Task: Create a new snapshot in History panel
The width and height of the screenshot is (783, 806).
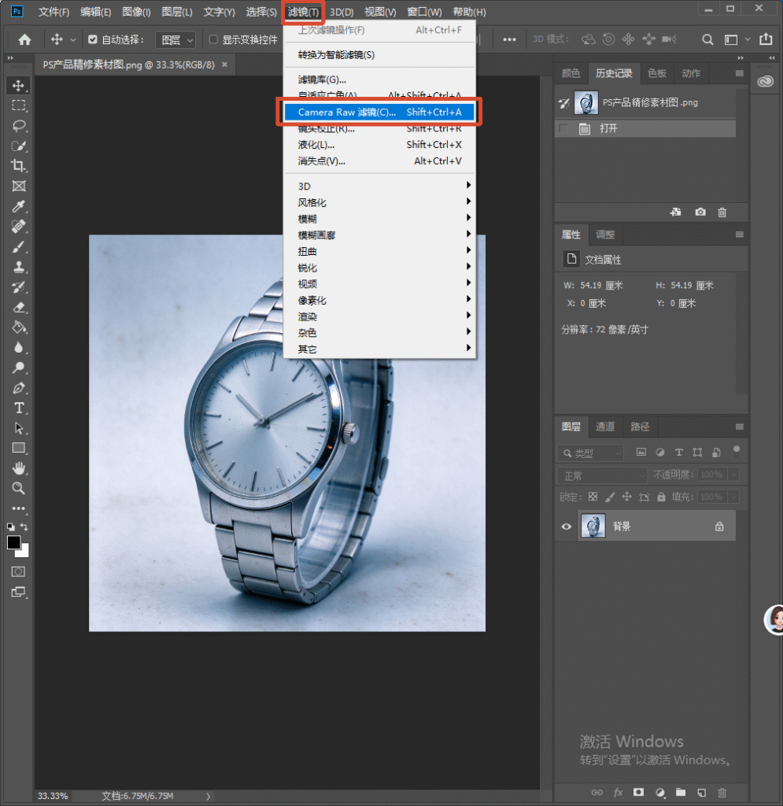Action: [x=700, y=212]
